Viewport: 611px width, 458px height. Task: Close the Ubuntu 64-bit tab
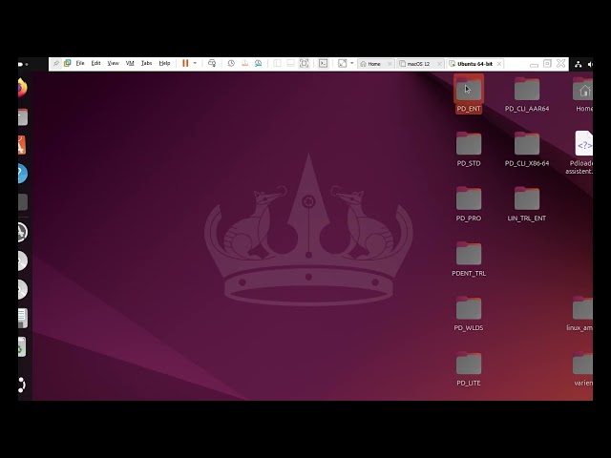pos(498,64)
